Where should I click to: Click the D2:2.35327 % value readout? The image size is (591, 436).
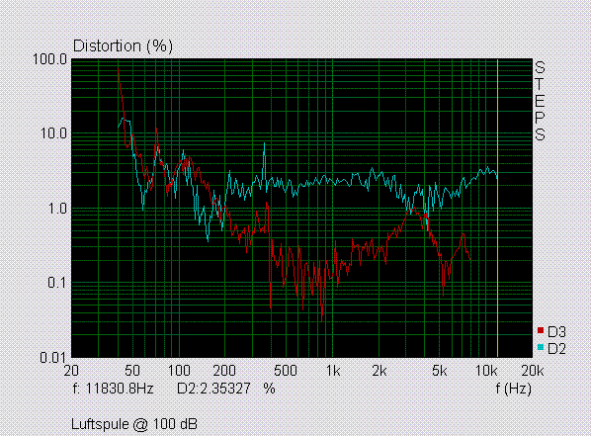coord(226,389)
